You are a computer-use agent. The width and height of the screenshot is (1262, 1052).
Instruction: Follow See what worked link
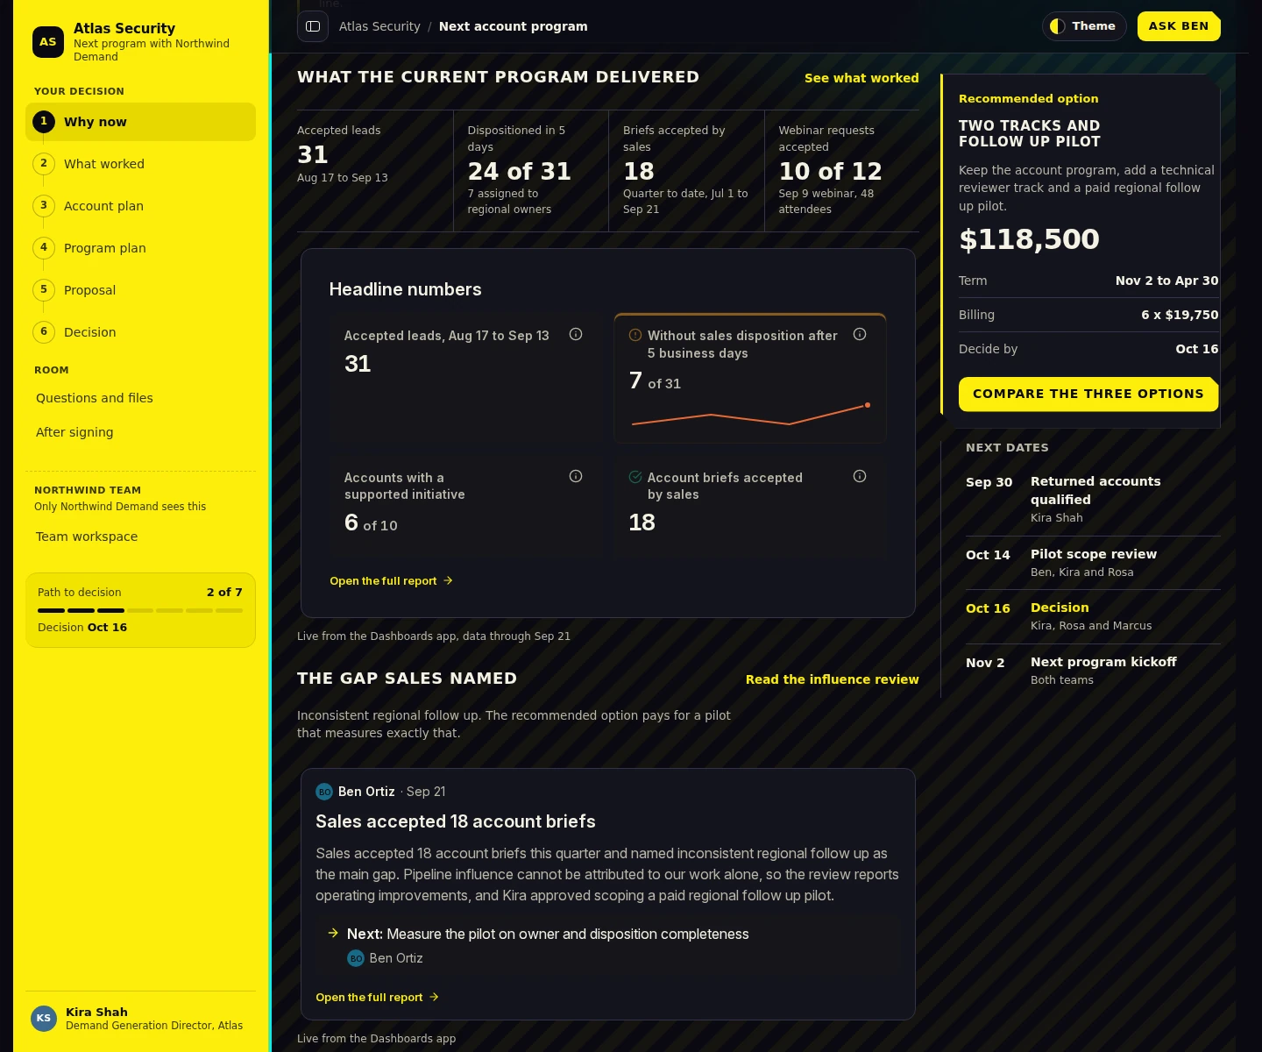861,78
